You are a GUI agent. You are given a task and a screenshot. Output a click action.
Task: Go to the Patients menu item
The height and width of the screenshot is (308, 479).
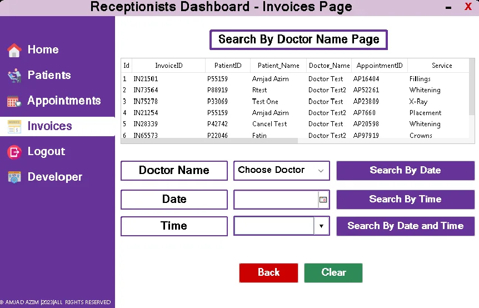tap(49, 75)
